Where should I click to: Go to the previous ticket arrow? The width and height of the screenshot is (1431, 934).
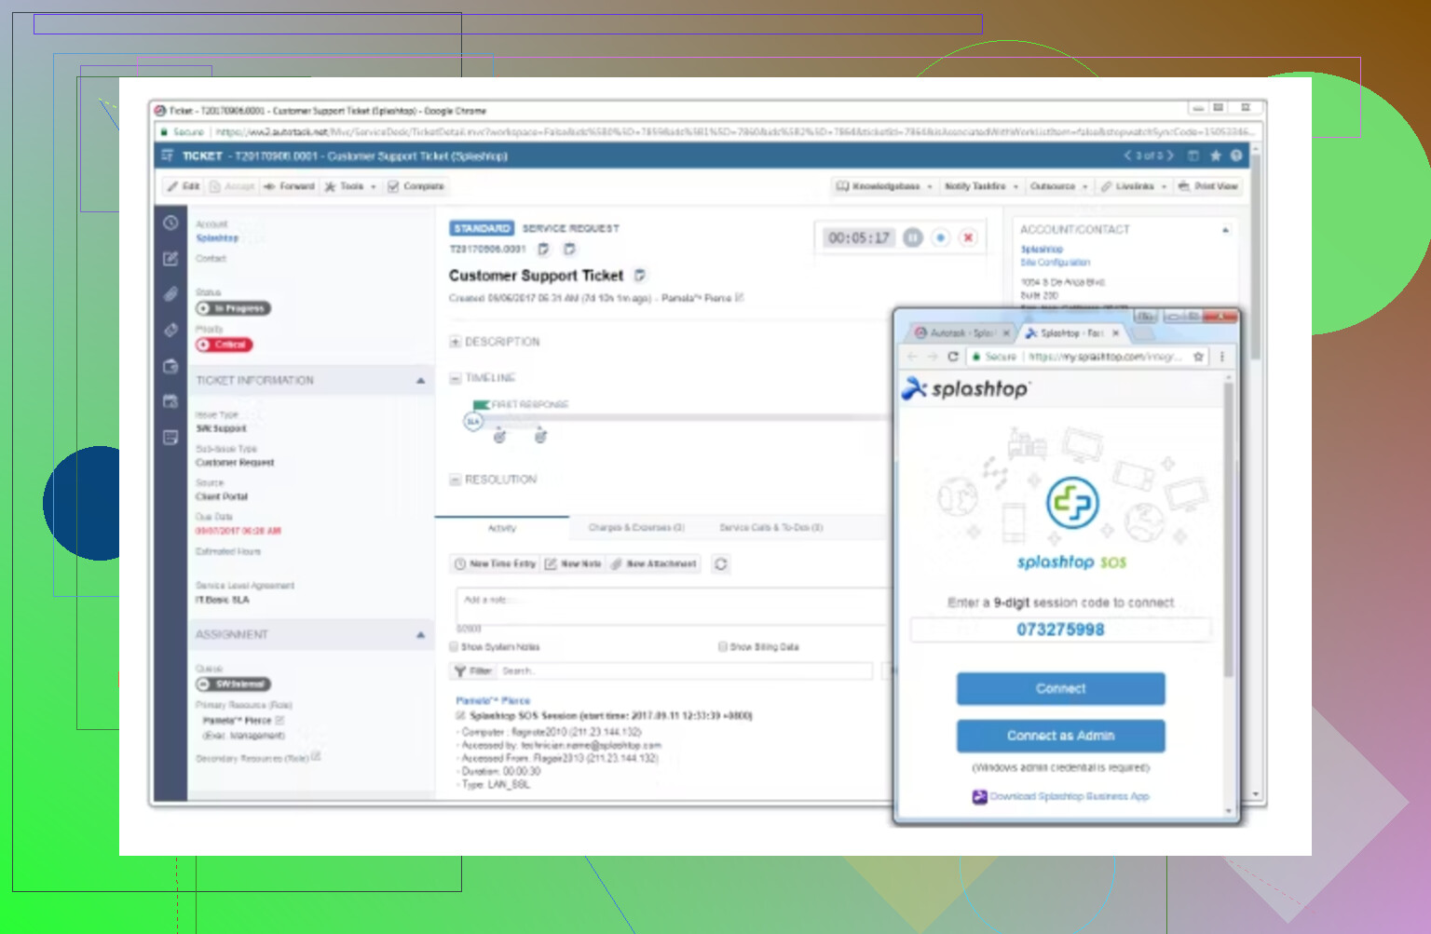[x=1127, y=156]
